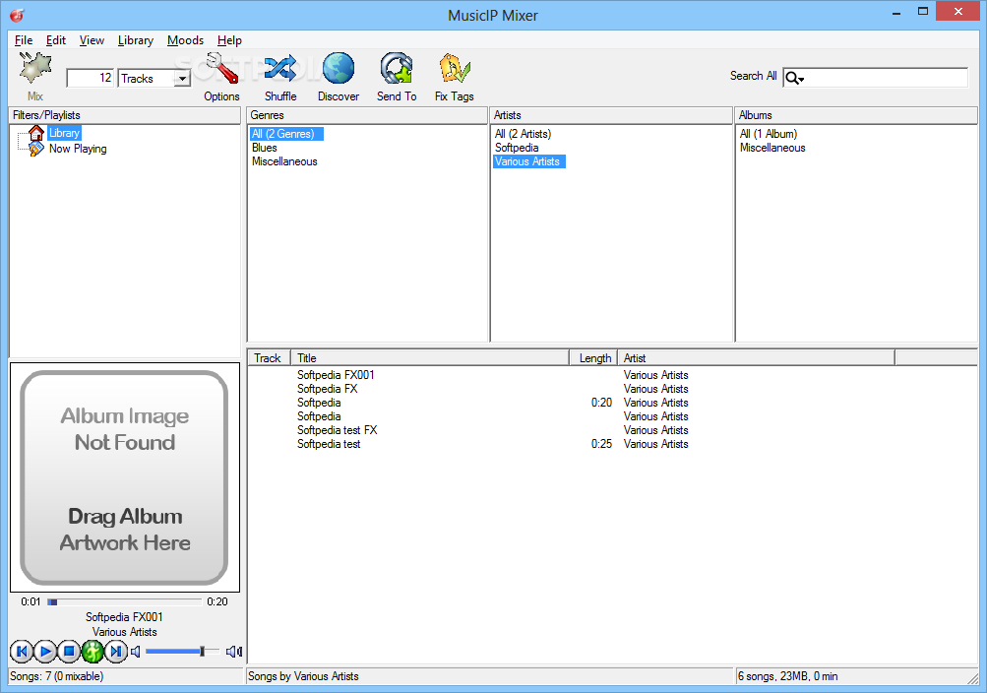Open the View menu
This screenshot has height=693, width=987.
point(92,40)
